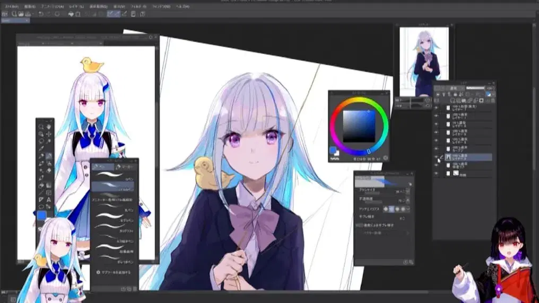539x303 pixels.
Task: Click inside the color square saturation picker
Action: [x=359, y=126]
